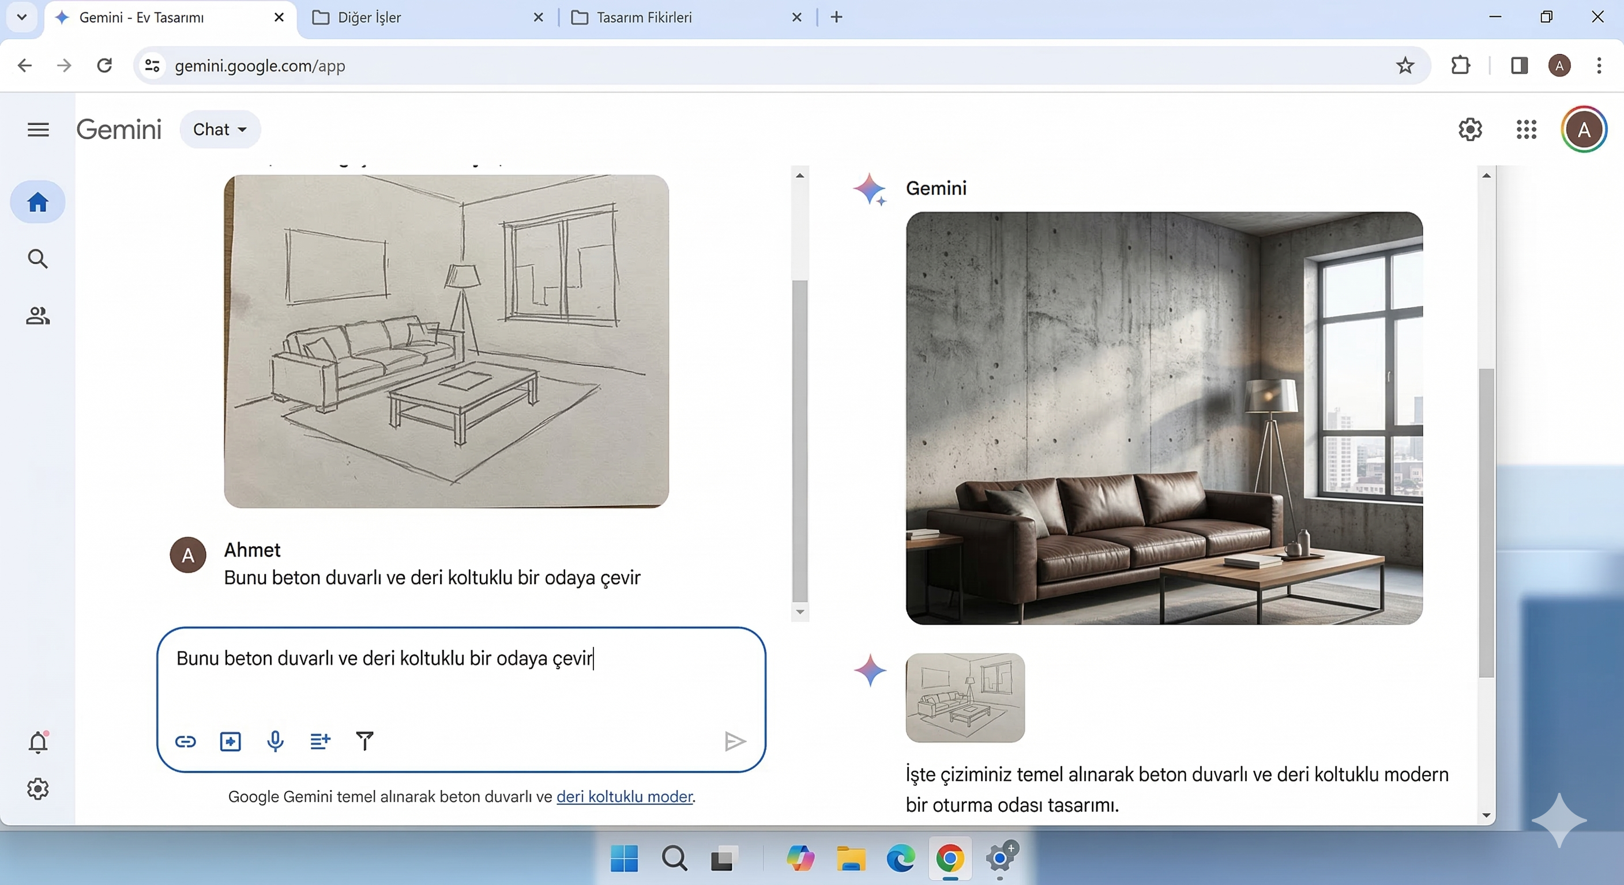Image resolution: width=1624 pixels, height=885 pixels.
Task: Open the browser tab search arrow
Action: 21,17
